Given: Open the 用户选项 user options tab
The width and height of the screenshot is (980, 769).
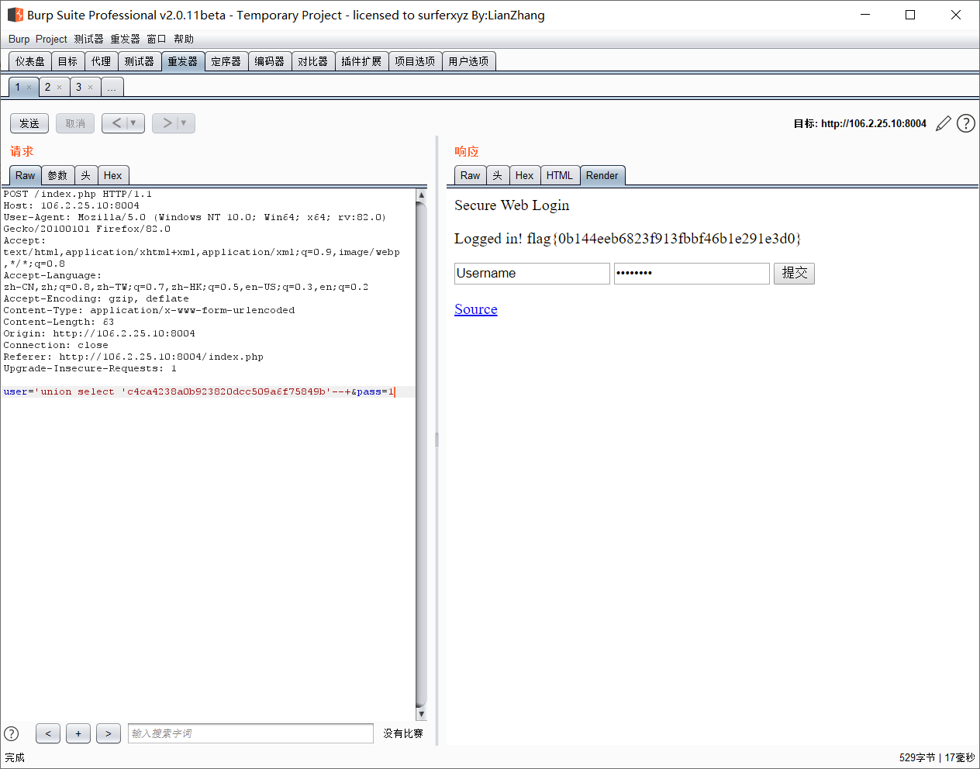Looking at the screenshot, I should click(x=468, y=61).
